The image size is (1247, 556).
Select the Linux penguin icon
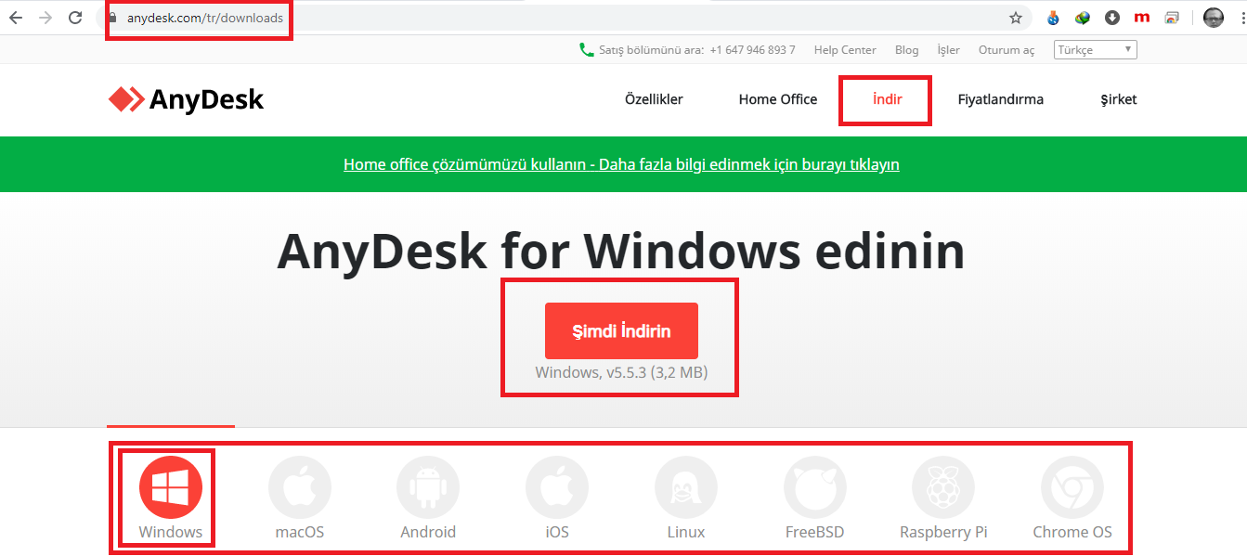coord(686,486)
